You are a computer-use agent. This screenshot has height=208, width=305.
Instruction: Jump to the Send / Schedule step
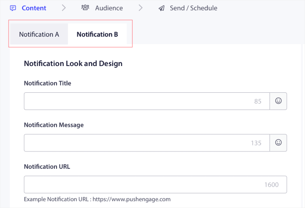[194, 8]
